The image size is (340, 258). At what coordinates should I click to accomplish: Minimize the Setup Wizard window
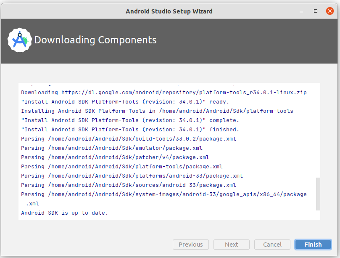point(302,11)
